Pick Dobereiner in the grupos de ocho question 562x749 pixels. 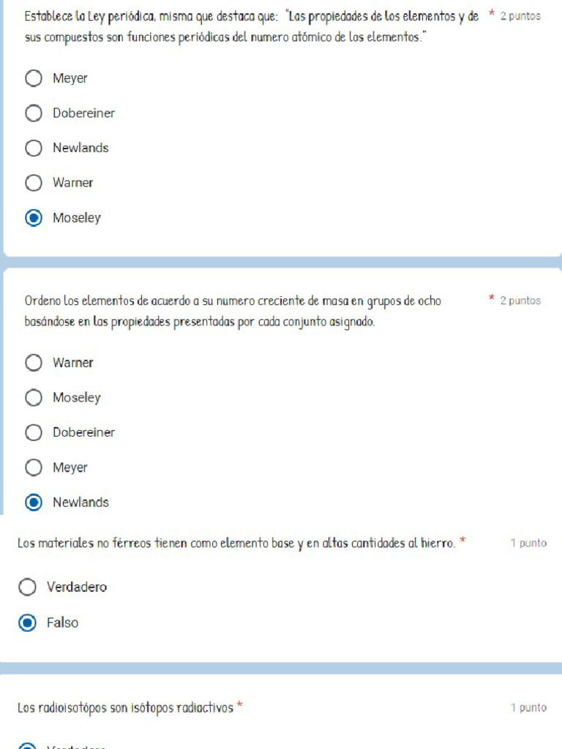click(x=34, y=432)
